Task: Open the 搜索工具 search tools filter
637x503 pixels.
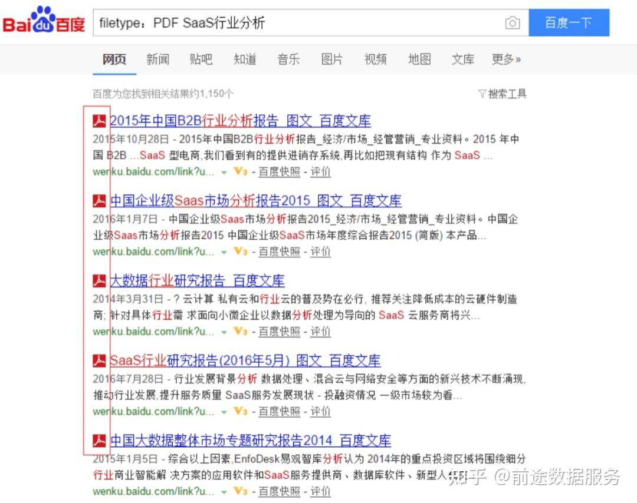Action: click(502, 94)
